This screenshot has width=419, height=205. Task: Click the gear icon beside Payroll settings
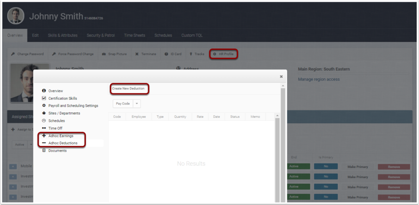44,106
